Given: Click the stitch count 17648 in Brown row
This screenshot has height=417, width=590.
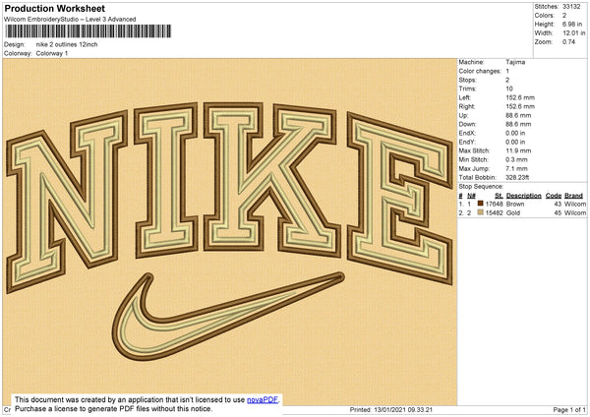Looking at the screenshot, I should click(x=494, y=204).
